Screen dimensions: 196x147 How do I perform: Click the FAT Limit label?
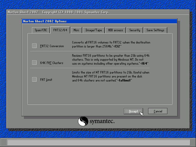[x=46, y=80]
